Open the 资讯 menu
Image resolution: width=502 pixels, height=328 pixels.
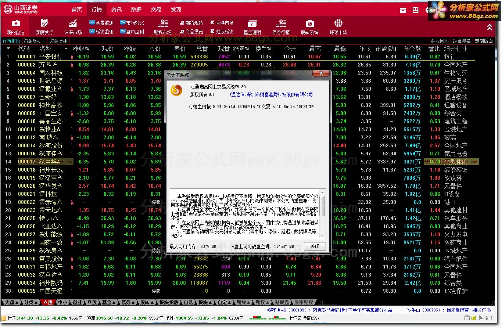click(x=116, y=10)
